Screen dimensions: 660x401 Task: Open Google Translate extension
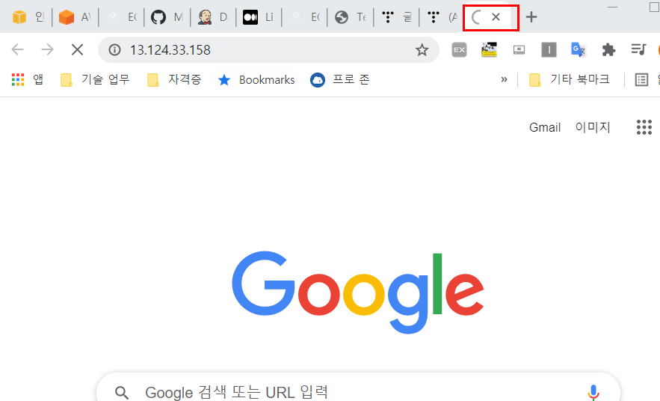click(x=579, y=49)
